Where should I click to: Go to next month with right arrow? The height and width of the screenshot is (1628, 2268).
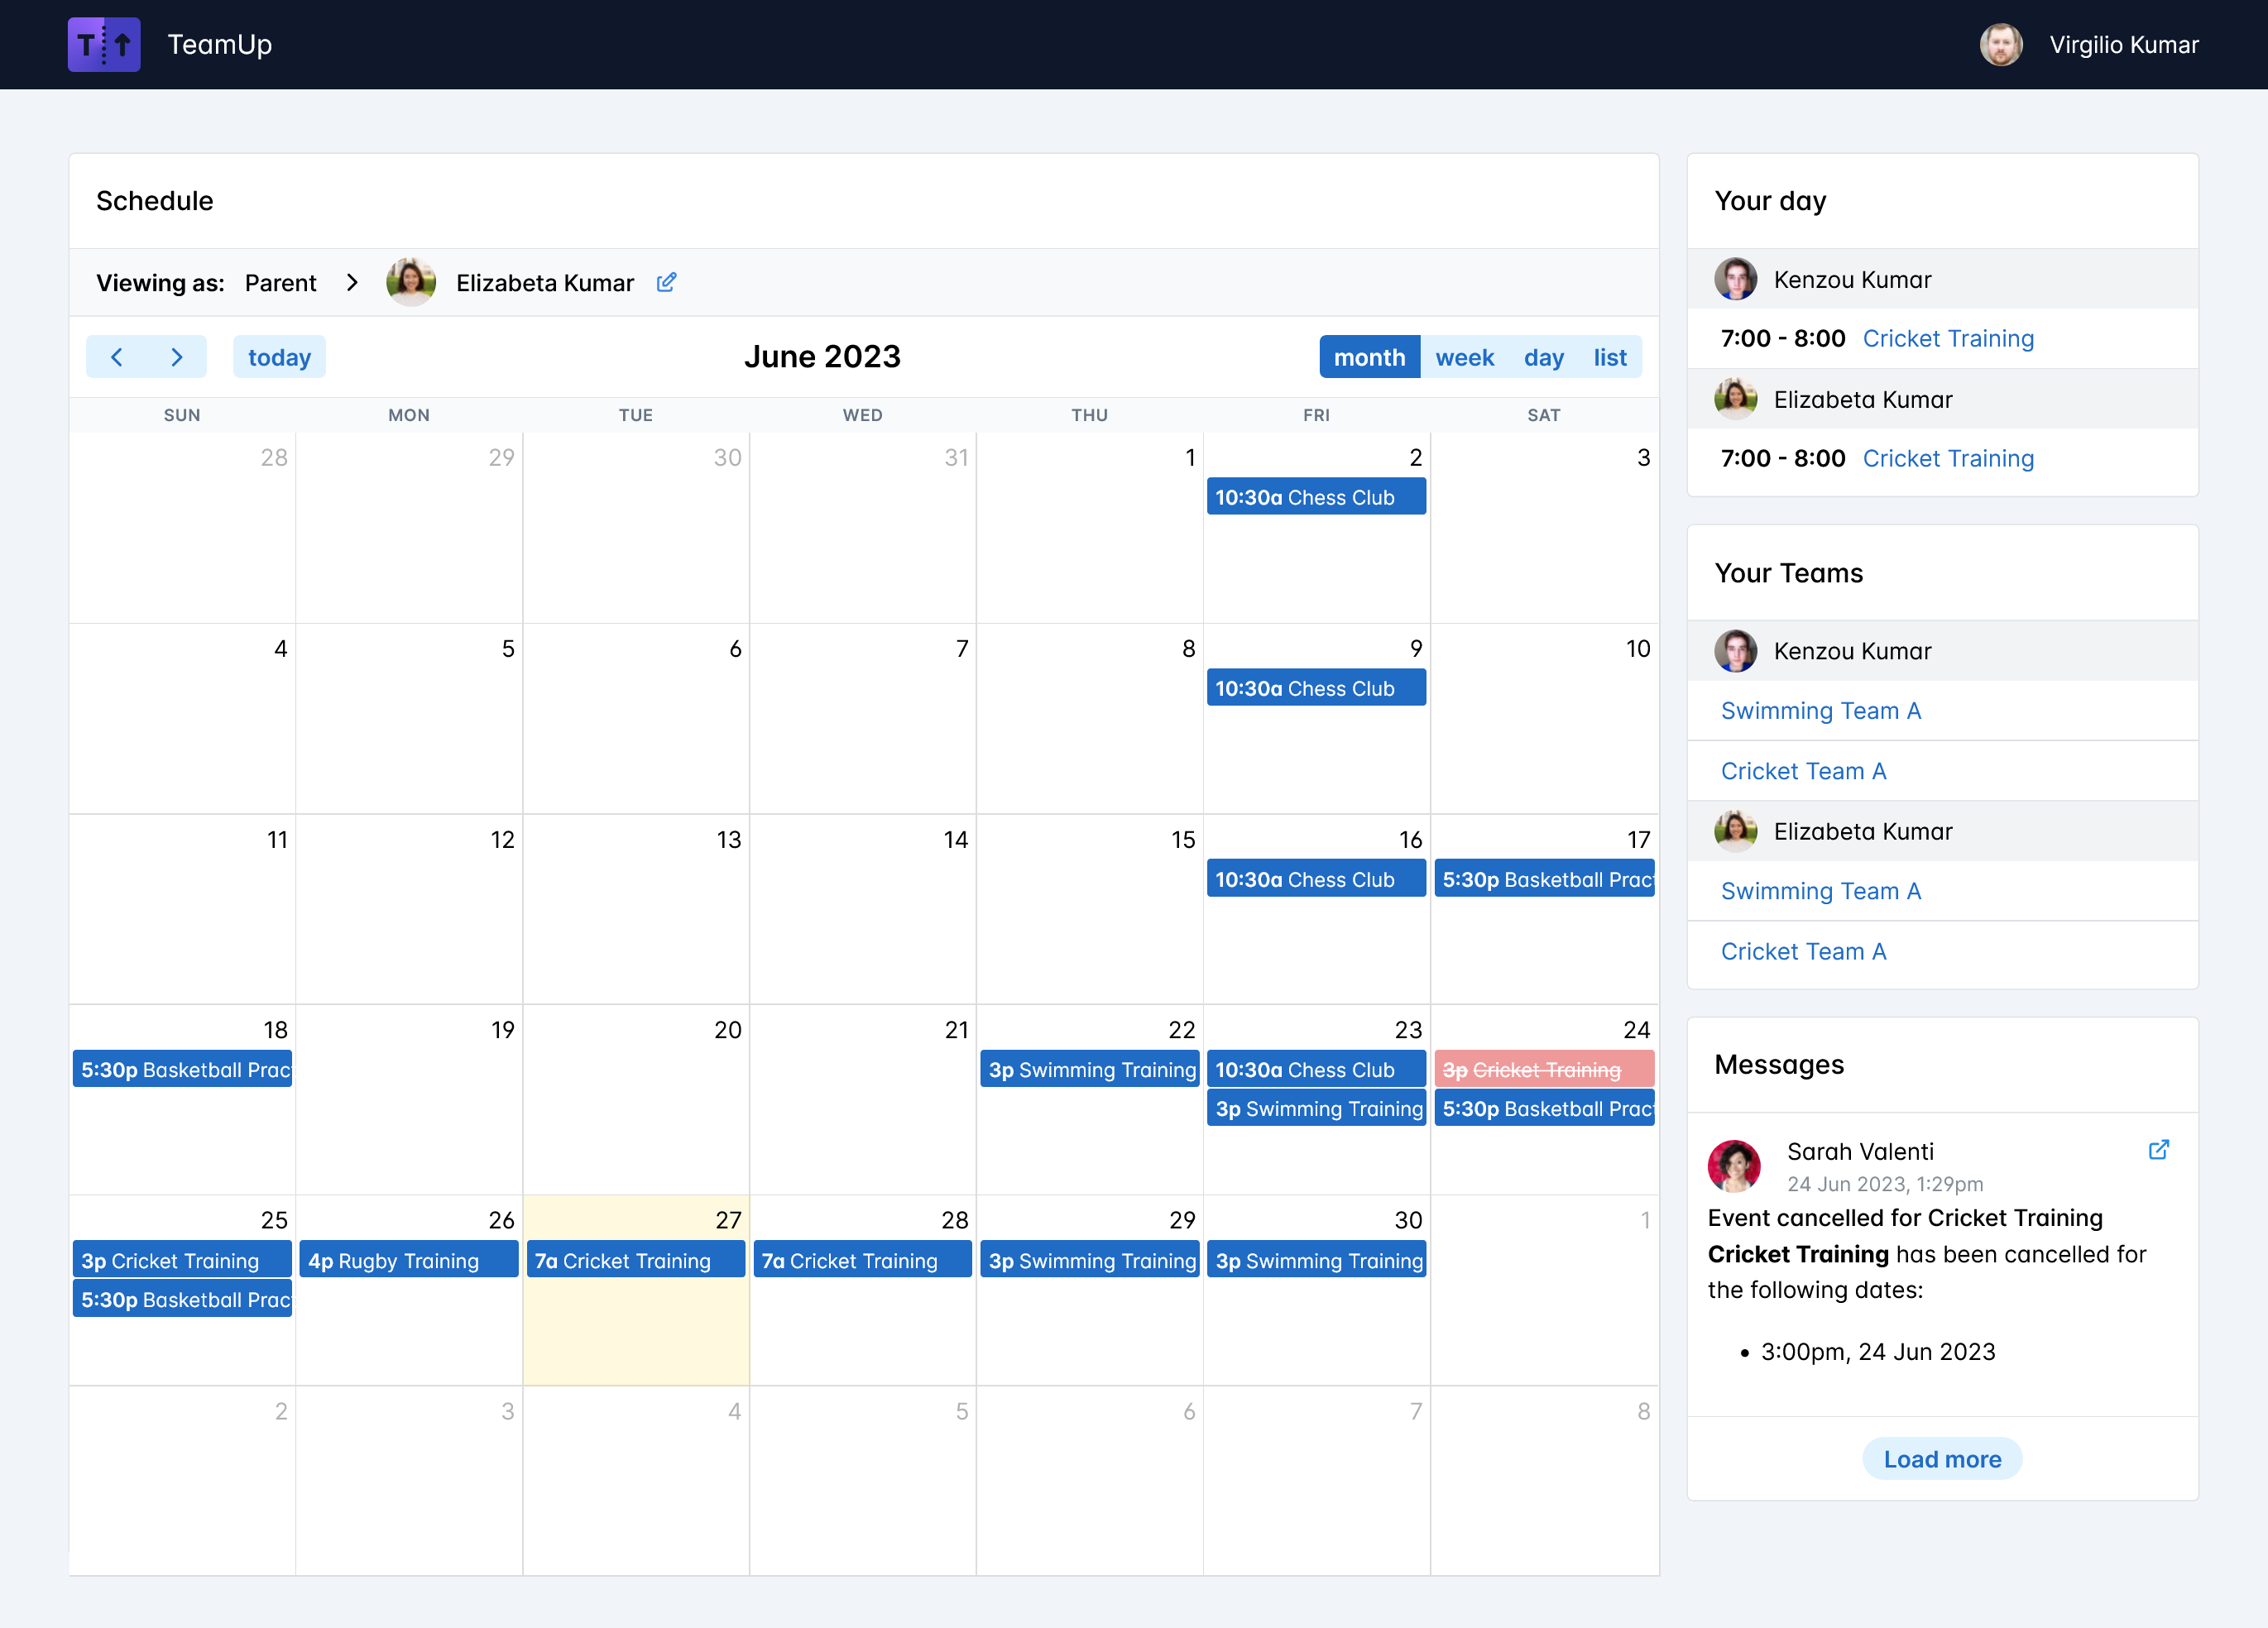pyautogui.click(x=177, y=357)
